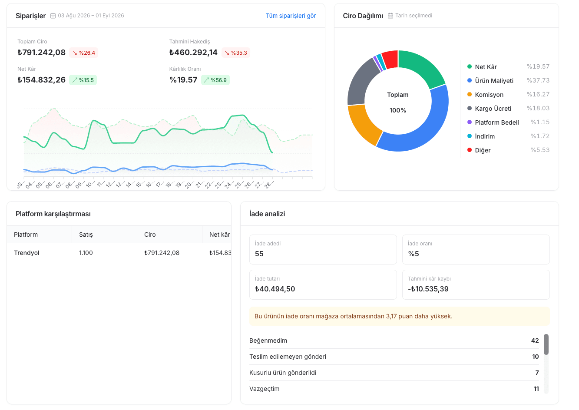This screenshot has width=579, height=410.
Task: Click the Kârlılık Oranı %56.9 increase badge
Action: tap(215, 80)
